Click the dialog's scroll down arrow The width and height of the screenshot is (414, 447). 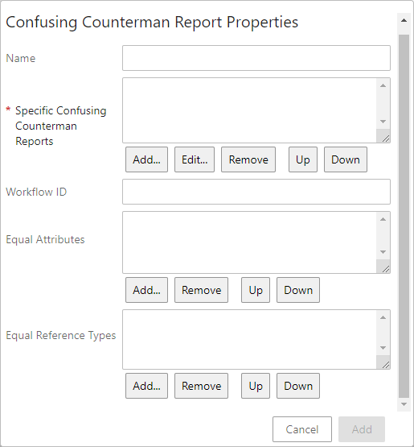404,404
